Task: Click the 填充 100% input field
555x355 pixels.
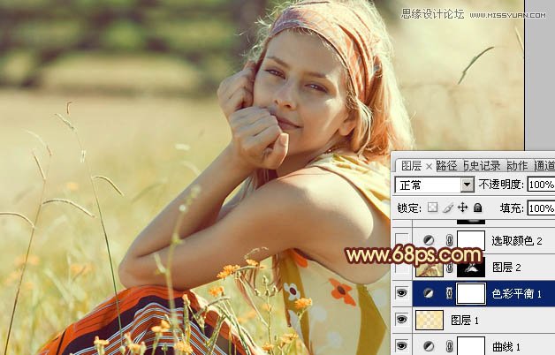Action: click(541, 208)
